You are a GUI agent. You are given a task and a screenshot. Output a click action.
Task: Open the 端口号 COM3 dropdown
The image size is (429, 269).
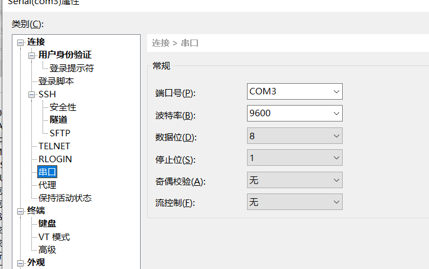click(x=336, y=91)
